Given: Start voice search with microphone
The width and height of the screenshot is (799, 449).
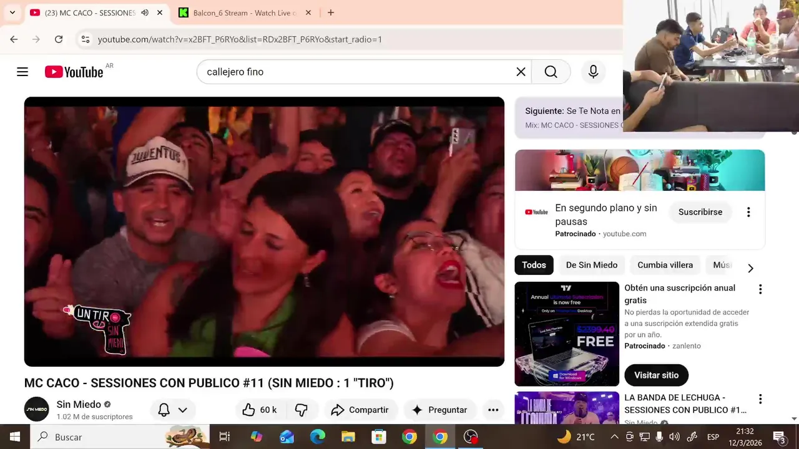Looking at the screenshot, I should [x=594, y=72].
